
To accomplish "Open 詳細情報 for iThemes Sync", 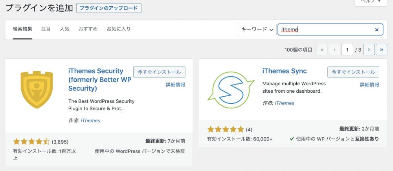I will (370, 85).
